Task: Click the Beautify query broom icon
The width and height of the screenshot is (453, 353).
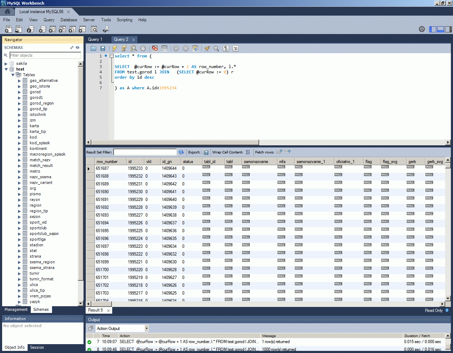Action: click(x=207, y=49)
